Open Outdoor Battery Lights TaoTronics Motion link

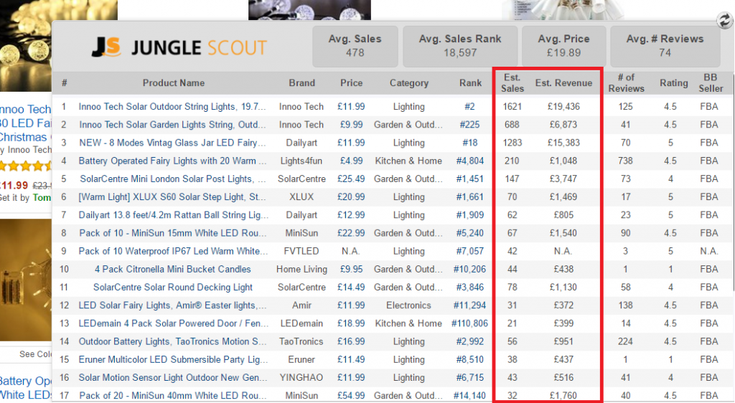[172, 341]
